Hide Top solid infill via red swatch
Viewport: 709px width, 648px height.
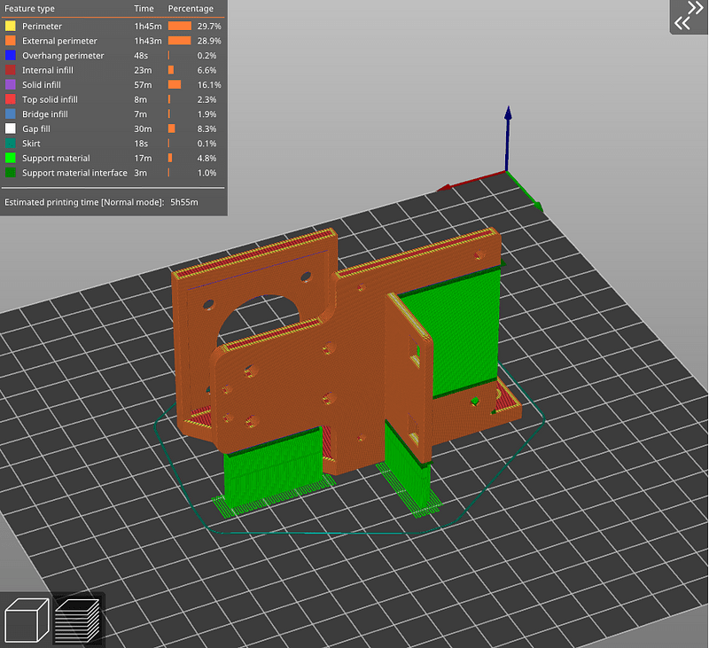coord(10,99)
